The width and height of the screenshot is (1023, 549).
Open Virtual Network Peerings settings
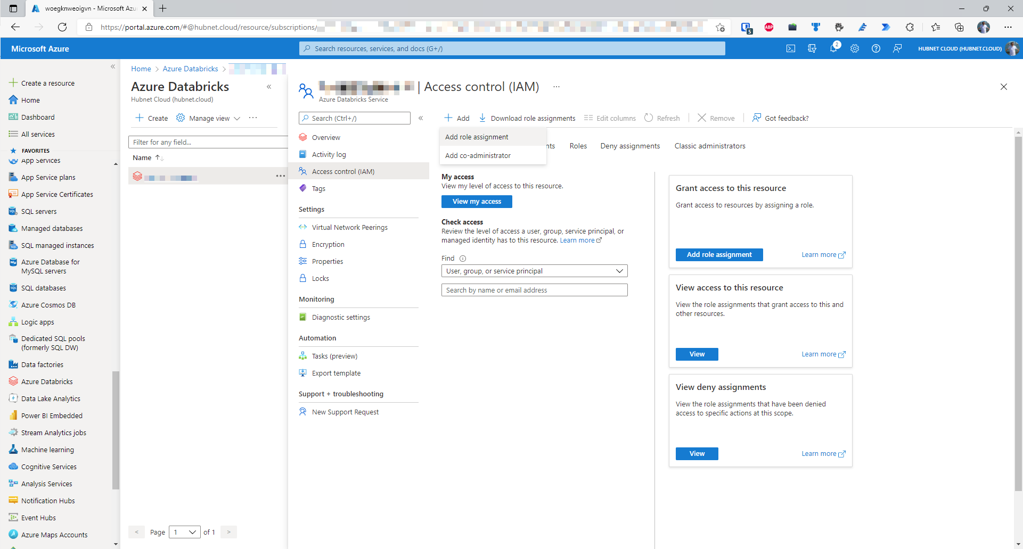point(350,227)
